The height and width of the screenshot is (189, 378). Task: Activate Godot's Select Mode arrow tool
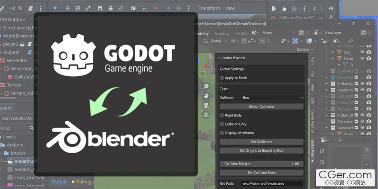pyautogui.click(x=55, y=8)
